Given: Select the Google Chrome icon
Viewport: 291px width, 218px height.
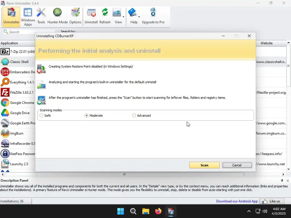Looking at the screenshot, I should 5,102.
